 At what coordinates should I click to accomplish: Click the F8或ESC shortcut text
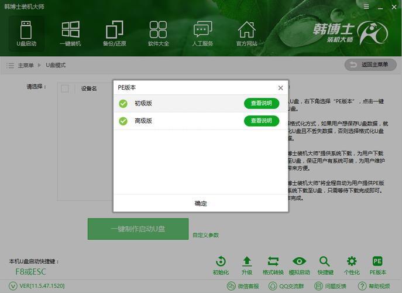tap(31, 272)
